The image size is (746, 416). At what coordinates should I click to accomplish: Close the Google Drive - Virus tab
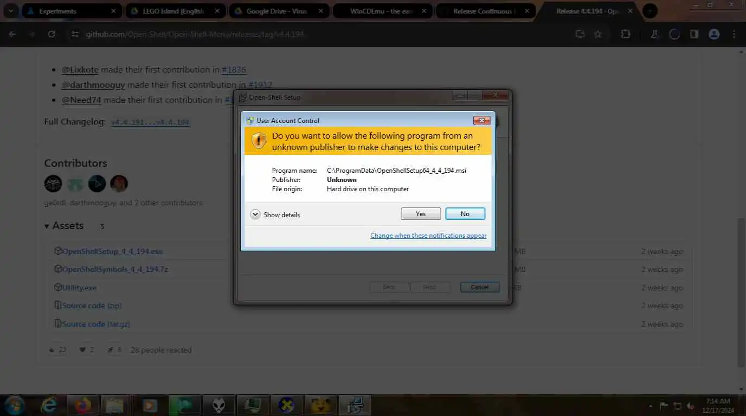pos(320,11)
